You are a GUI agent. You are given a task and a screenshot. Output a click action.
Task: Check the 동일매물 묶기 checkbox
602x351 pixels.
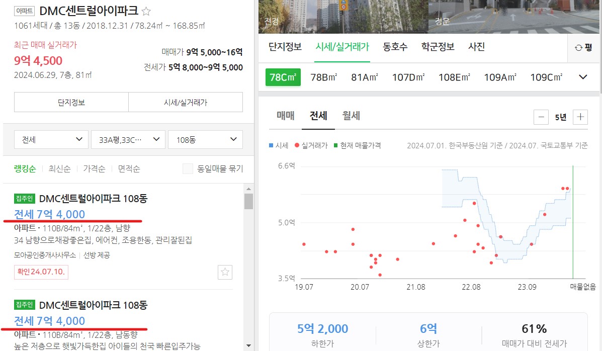188,168
